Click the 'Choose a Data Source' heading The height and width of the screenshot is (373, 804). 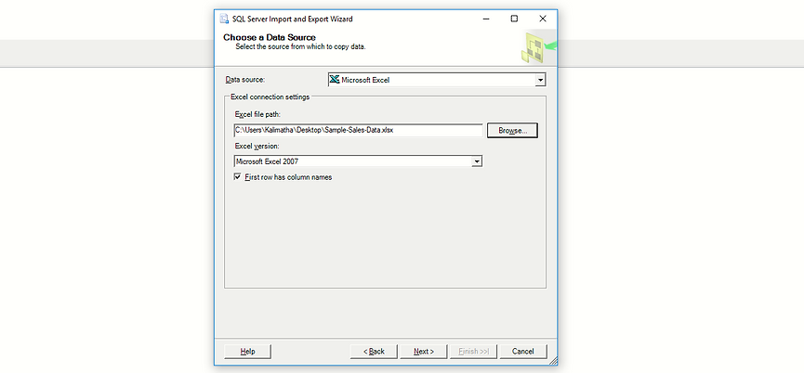pyautogui.click(x=270, y=37)
